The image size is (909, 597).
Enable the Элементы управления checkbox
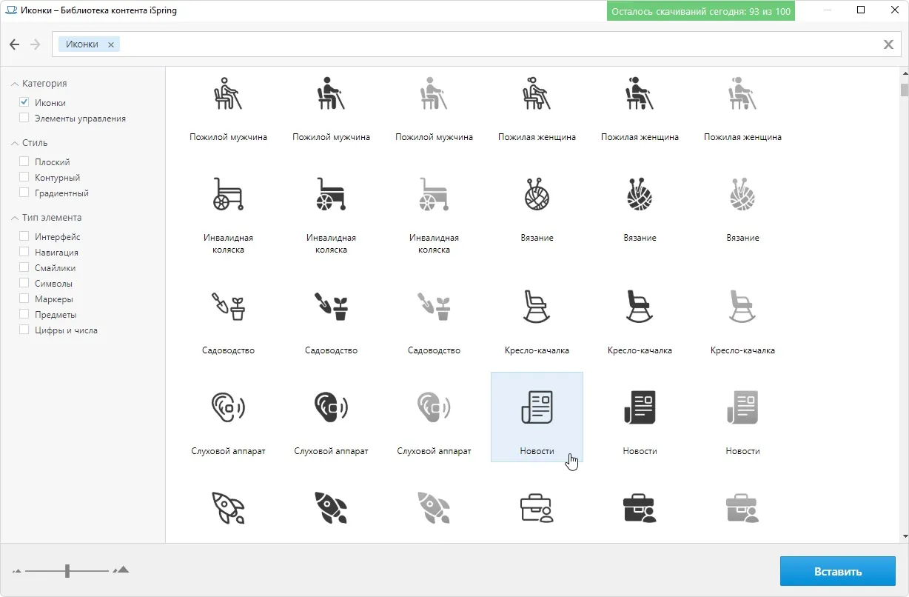point(24,118)
